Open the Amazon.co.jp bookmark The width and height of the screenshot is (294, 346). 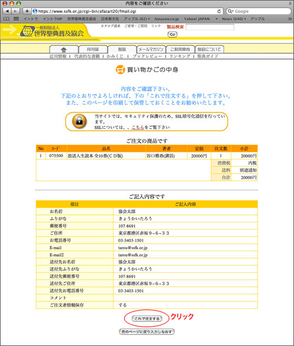click(166, 19)
